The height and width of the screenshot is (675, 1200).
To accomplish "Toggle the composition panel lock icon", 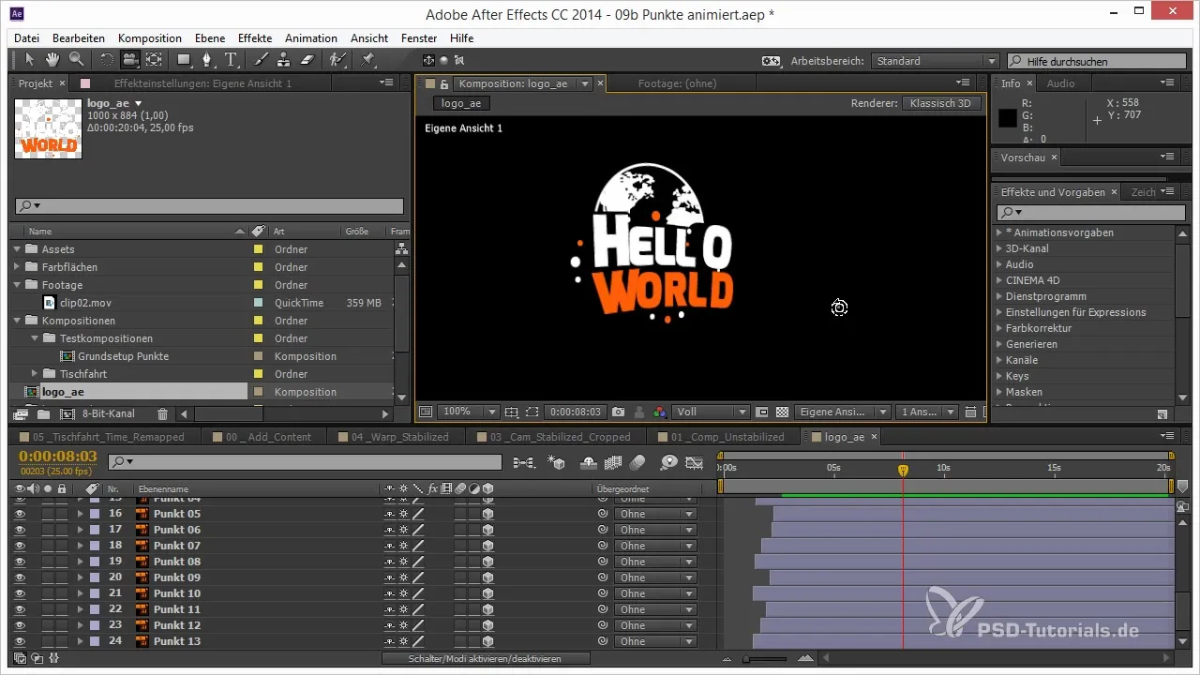I will pyautogui.click(x=444, y=83).
